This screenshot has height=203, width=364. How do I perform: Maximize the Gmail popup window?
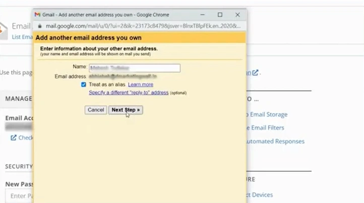click(220, 15)
